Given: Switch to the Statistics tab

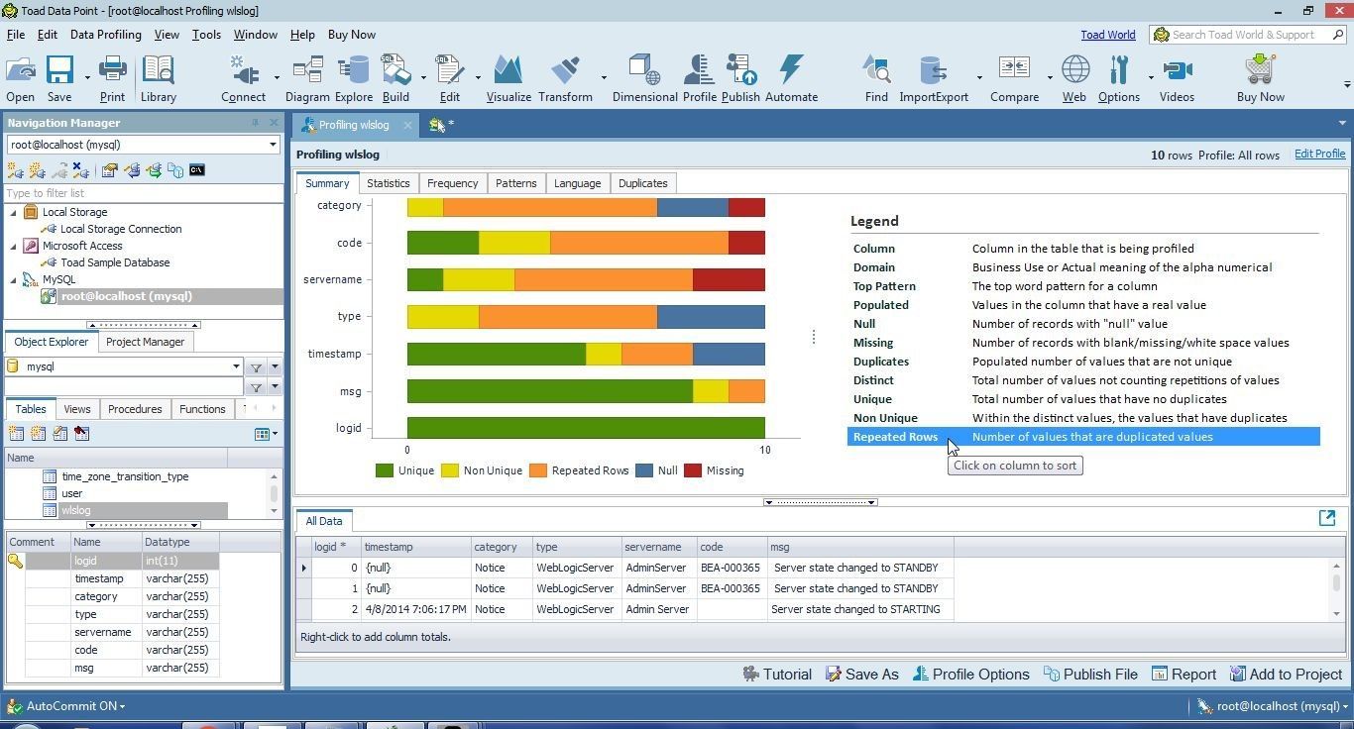Looking at the screenshot, I should (x=388, y=183).
